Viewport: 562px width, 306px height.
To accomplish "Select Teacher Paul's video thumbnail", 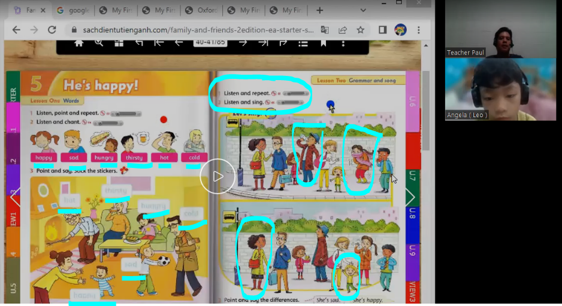I will click(x=500, y=29).
